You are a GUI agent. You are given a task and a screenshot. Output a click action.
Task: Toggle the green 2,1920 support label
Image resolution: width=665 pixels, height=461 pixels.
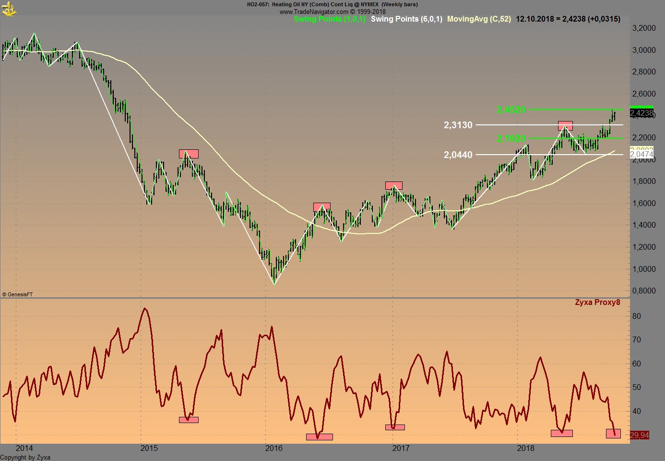click(511, 139)
